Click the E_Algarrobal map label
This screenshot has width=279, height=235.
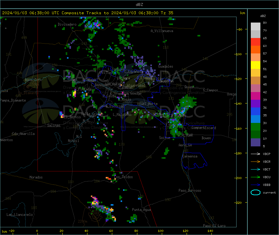(x=134, y=86)
